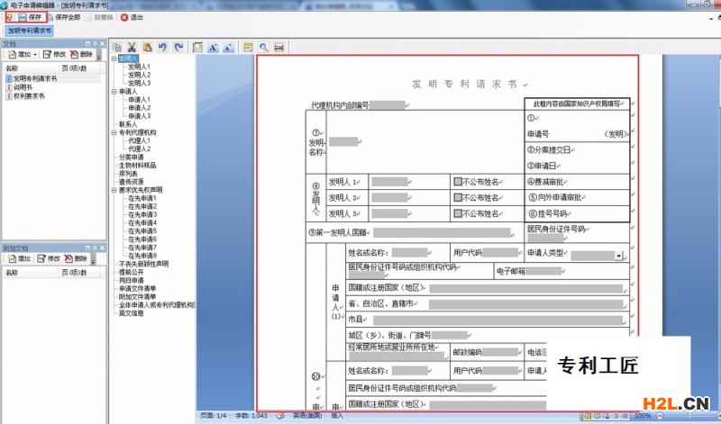Collapse the 专利代理机构 tree node
721x424 pixels.
point(114,132)
